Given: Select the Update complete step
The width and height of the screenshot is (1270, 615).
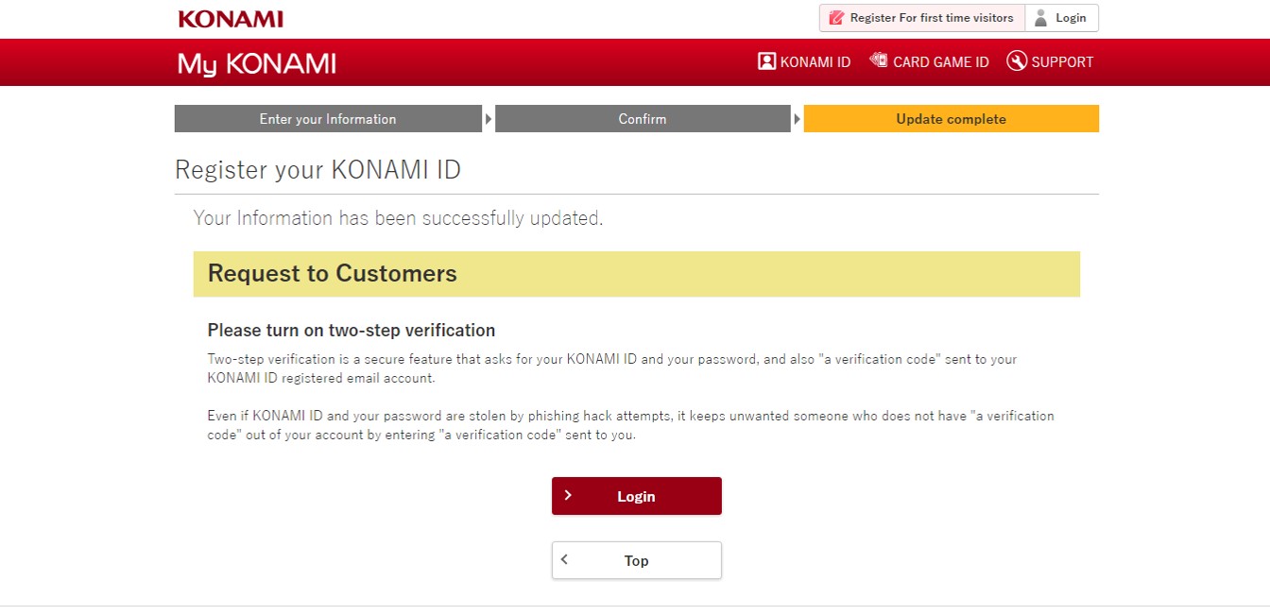Looking at the screenshot, I should pyautogui.click(x=951, y=119).
